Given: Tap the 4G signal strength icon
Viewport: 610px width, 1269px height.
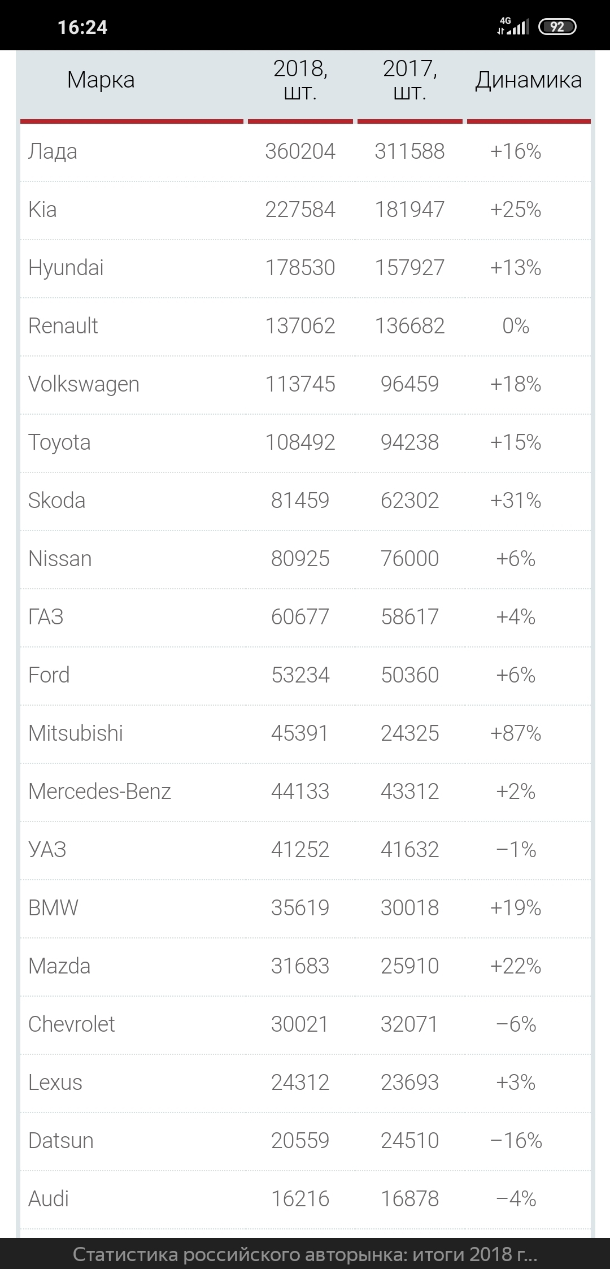Looking at the screenshot, I should pos(513,26).
